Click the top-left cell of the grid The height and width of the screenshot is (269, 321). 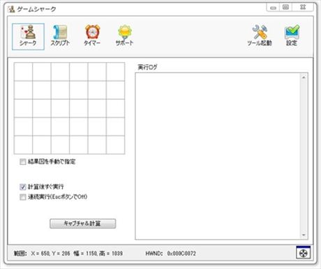coord(23,72)
